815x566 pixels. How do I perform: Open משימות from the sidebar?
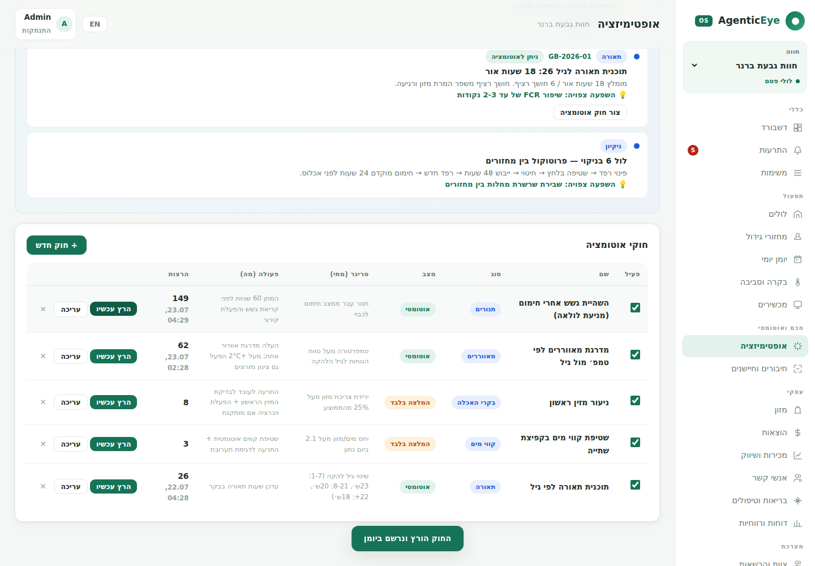tap(745, 173)
